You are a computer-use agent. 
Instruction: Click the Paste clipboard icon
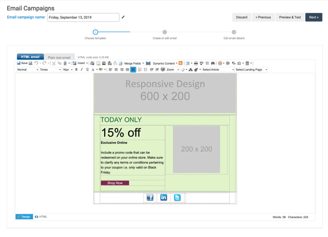[65, 63]
